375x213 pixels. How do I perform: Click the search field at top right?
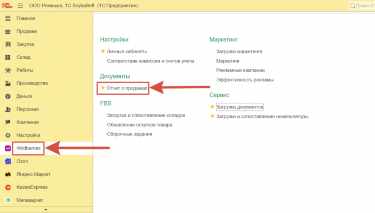(363, 6)
